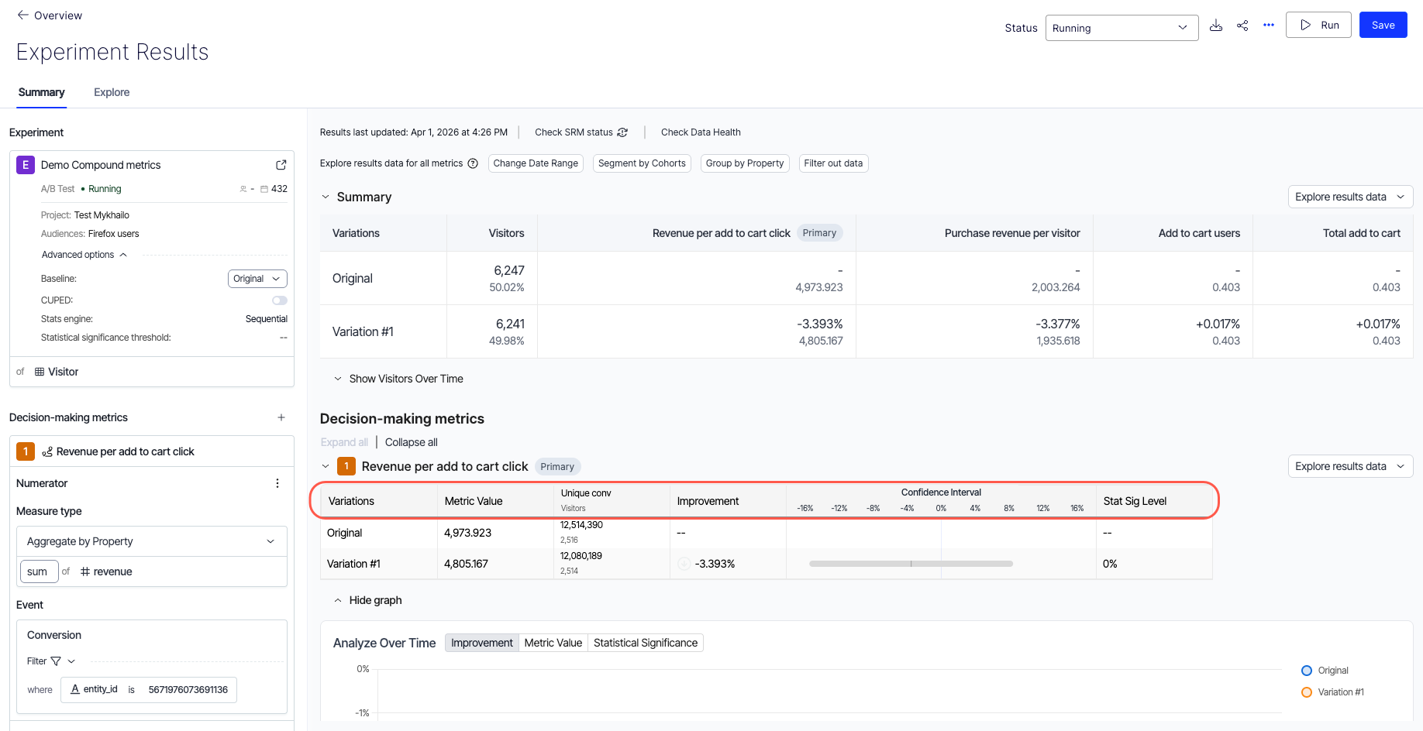The image size is (1423, 731).
Task: Switch to the Explore tab
Action: pyautogui.click(x=112, y=92)
